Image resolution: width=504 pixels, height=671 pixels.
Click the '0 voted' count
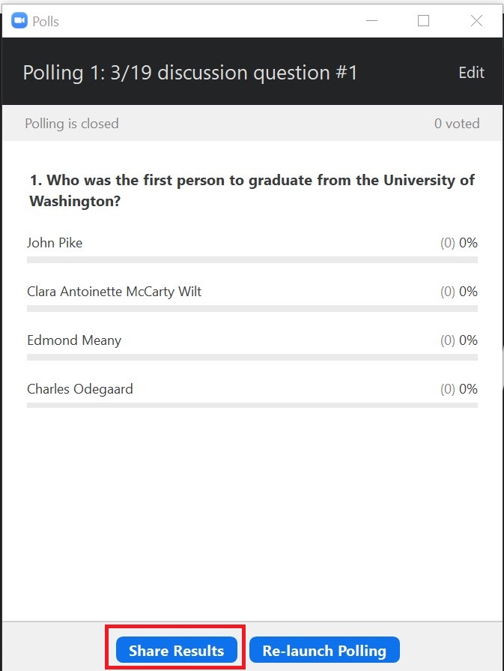457,124
